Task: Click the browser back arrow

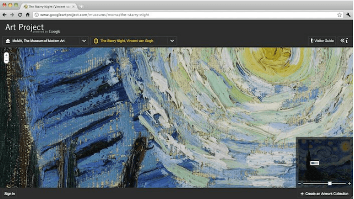Action: point(4,15)
